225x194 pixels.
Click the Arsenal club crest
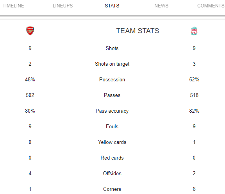coord(30,31)
